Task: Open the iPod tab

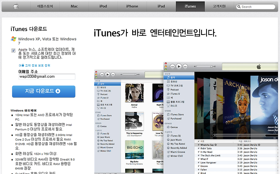Action: 103,7
